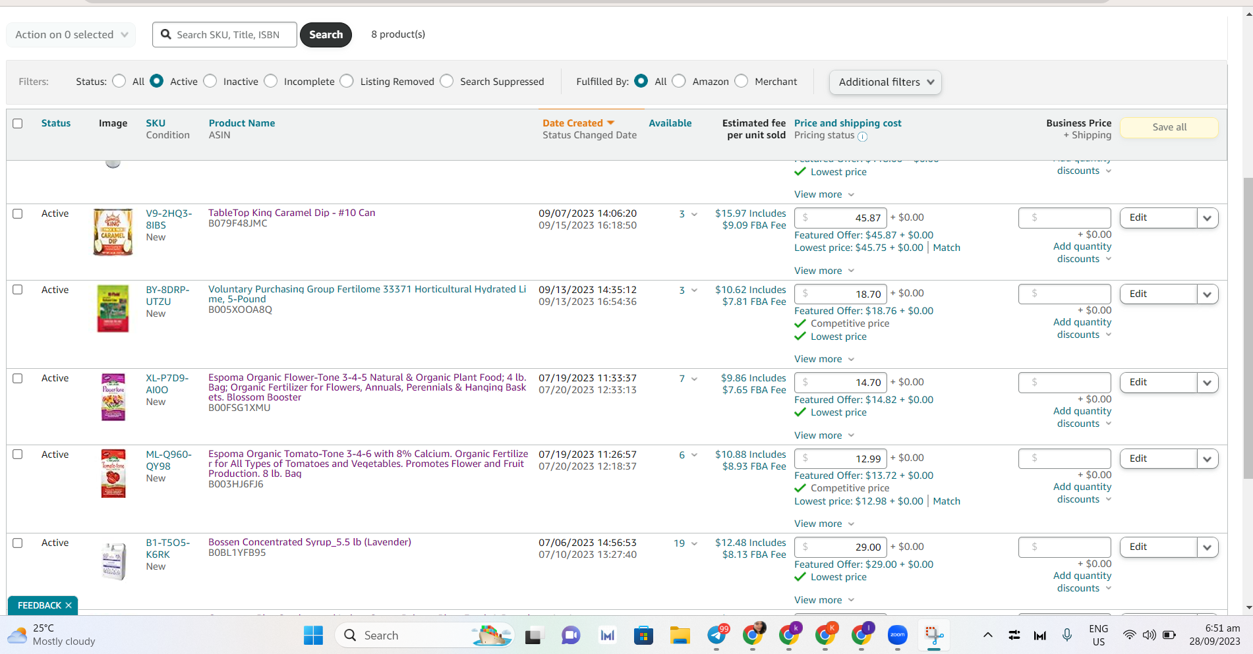This screenshot has width=1253, height=654.
Task: Select the Espoma Flower-Tone row checkbox
Action: click(18, 378)
